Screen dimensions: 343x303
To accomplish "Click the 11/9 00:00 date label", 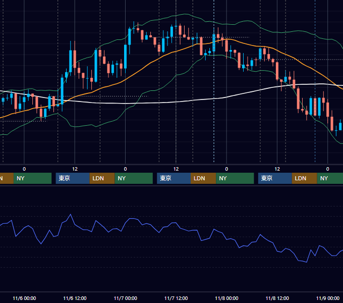I will click(x=328, y=298).
